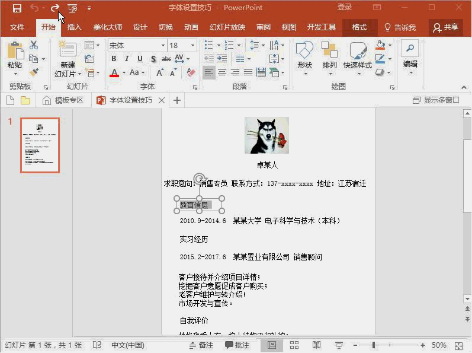
Task: Increase font size with large A
Action: [160, 72]
